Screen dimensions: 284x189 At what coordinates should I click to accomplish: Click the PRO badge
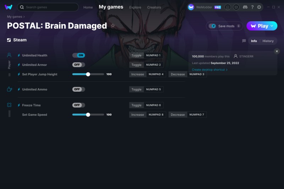[218, 7]
